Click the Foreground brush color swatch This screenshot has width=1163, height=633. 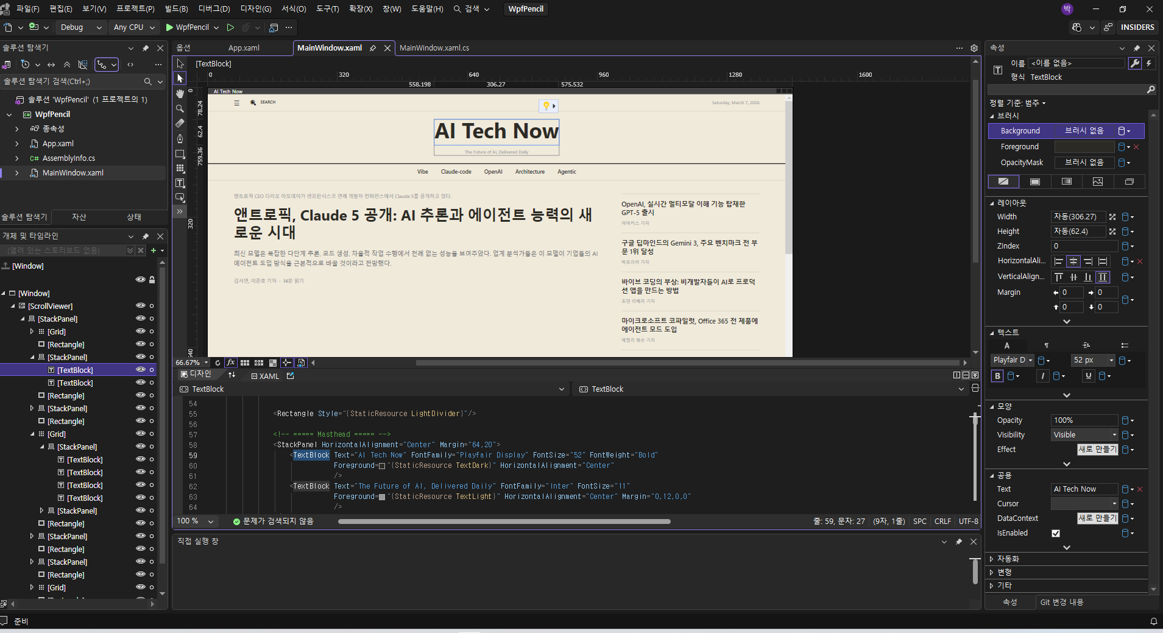1084,147
